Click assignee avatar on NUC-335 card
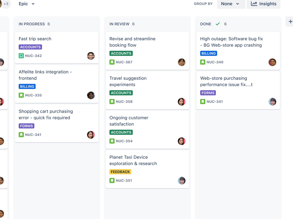 [x=91, y=95]
